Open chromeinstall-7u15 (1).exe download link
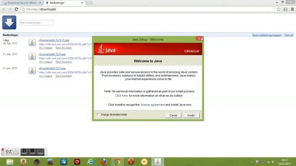 point(54,40)
